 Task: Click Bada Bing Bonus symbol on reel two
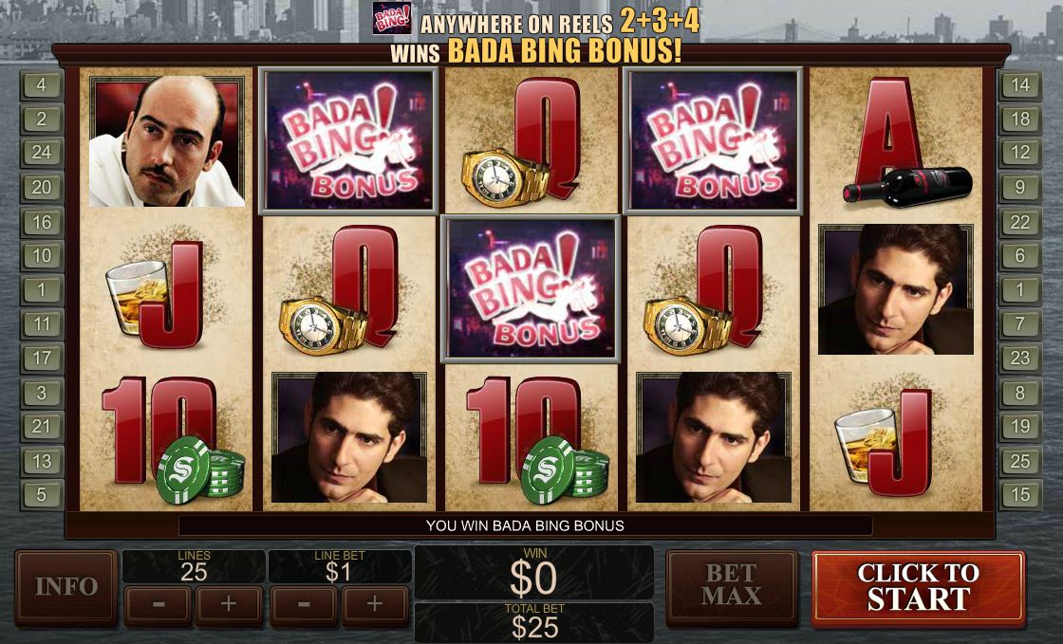tap(349, 140)
